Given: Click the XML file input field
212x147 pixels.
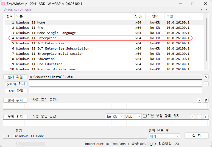Looking at the screenshot, I should [116, 91].
